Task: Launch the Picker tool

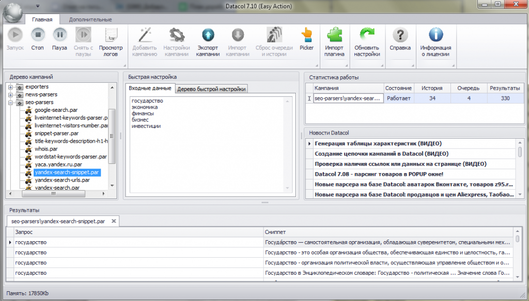Action: click(306, 36)
